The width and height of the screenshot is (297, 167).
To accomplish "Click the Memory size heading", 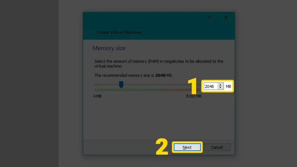I will pyautogui.click(x=109, y=48).
